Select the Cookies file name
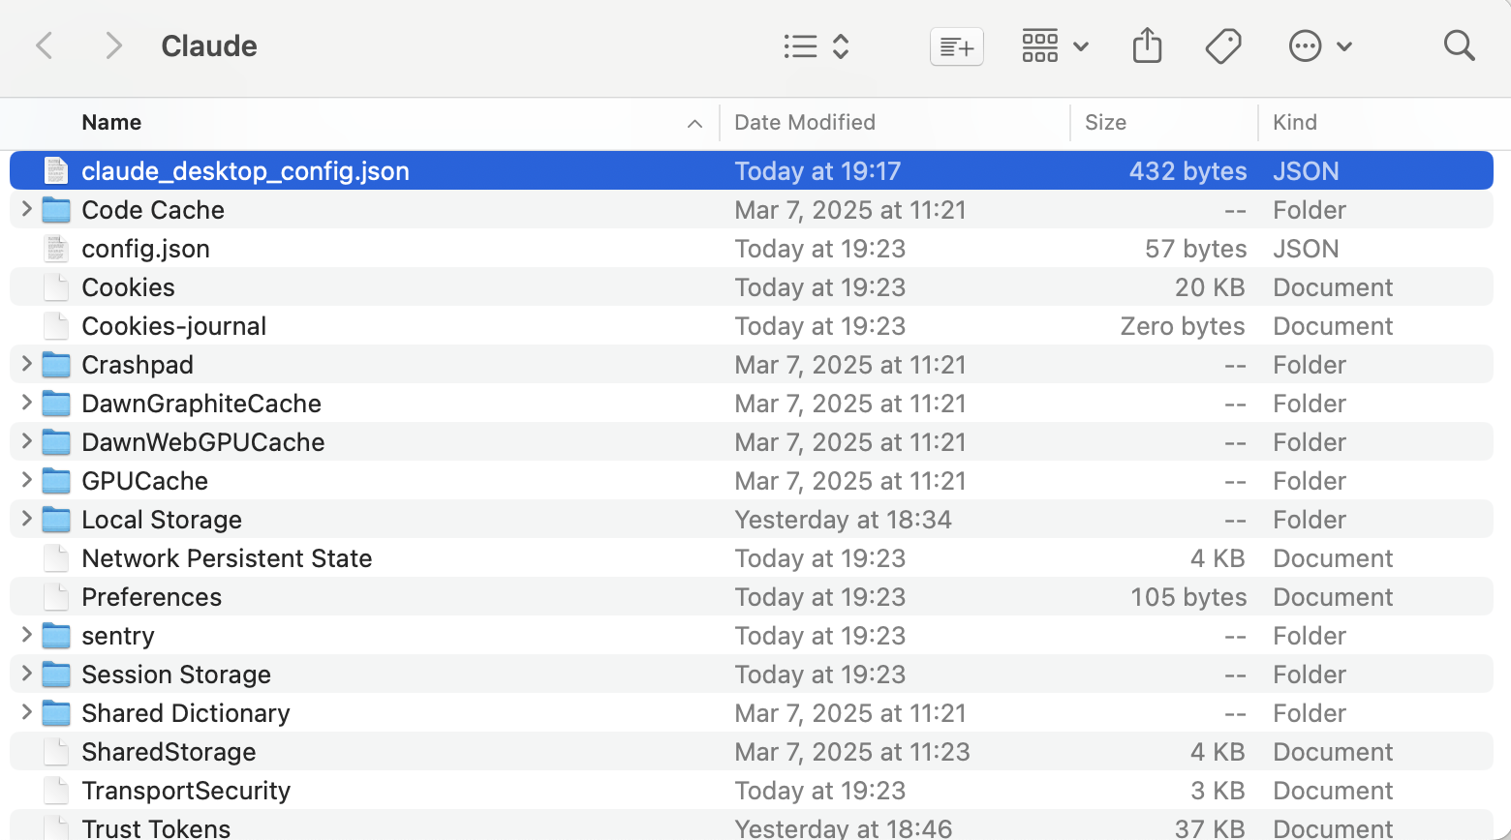The image size is (1511, 840). point(128,287)
